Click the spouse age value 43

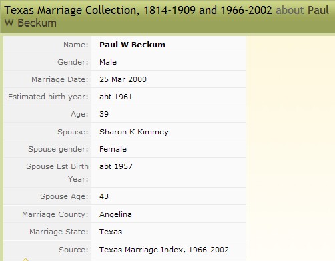click(104, 196)
